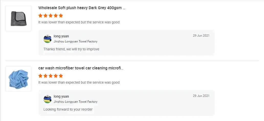This screenshot has width=264, height=121.
Task: Click the 'Thanks friend, we will try to improve' text
Action: pyautogui.click(x=71, y=49)
